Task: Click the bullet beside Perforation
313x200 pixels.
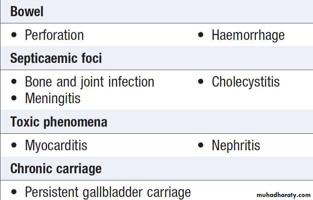Action: coord(14,35)
